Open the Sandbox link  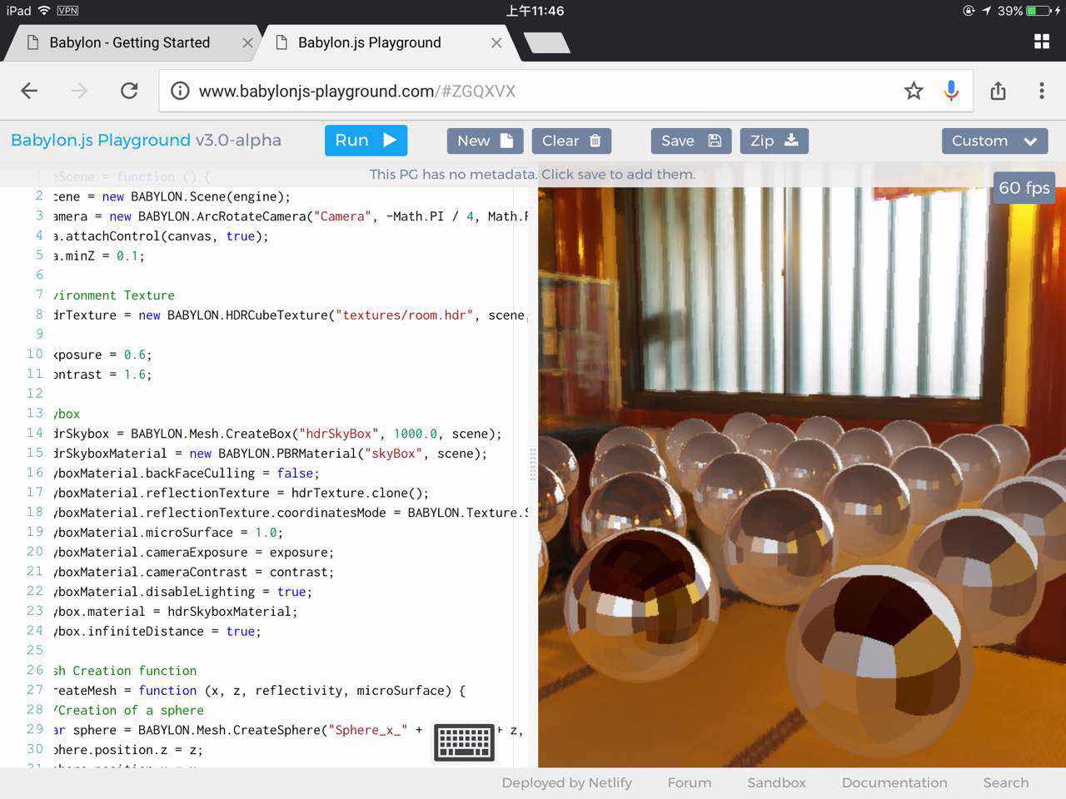(776, 782)
